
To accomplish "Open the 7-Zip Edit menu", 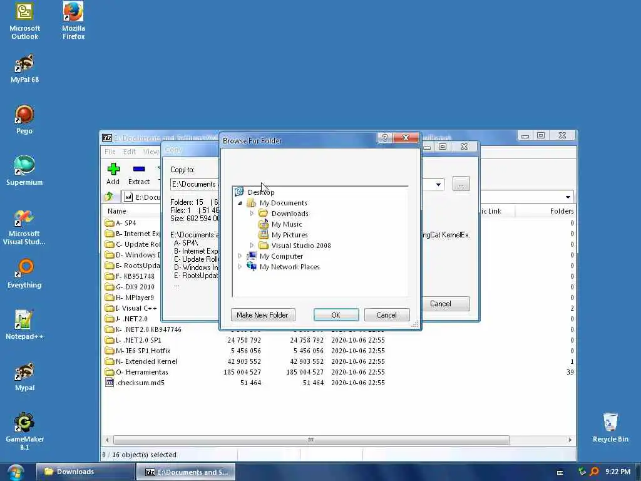I will coord(129,152).
